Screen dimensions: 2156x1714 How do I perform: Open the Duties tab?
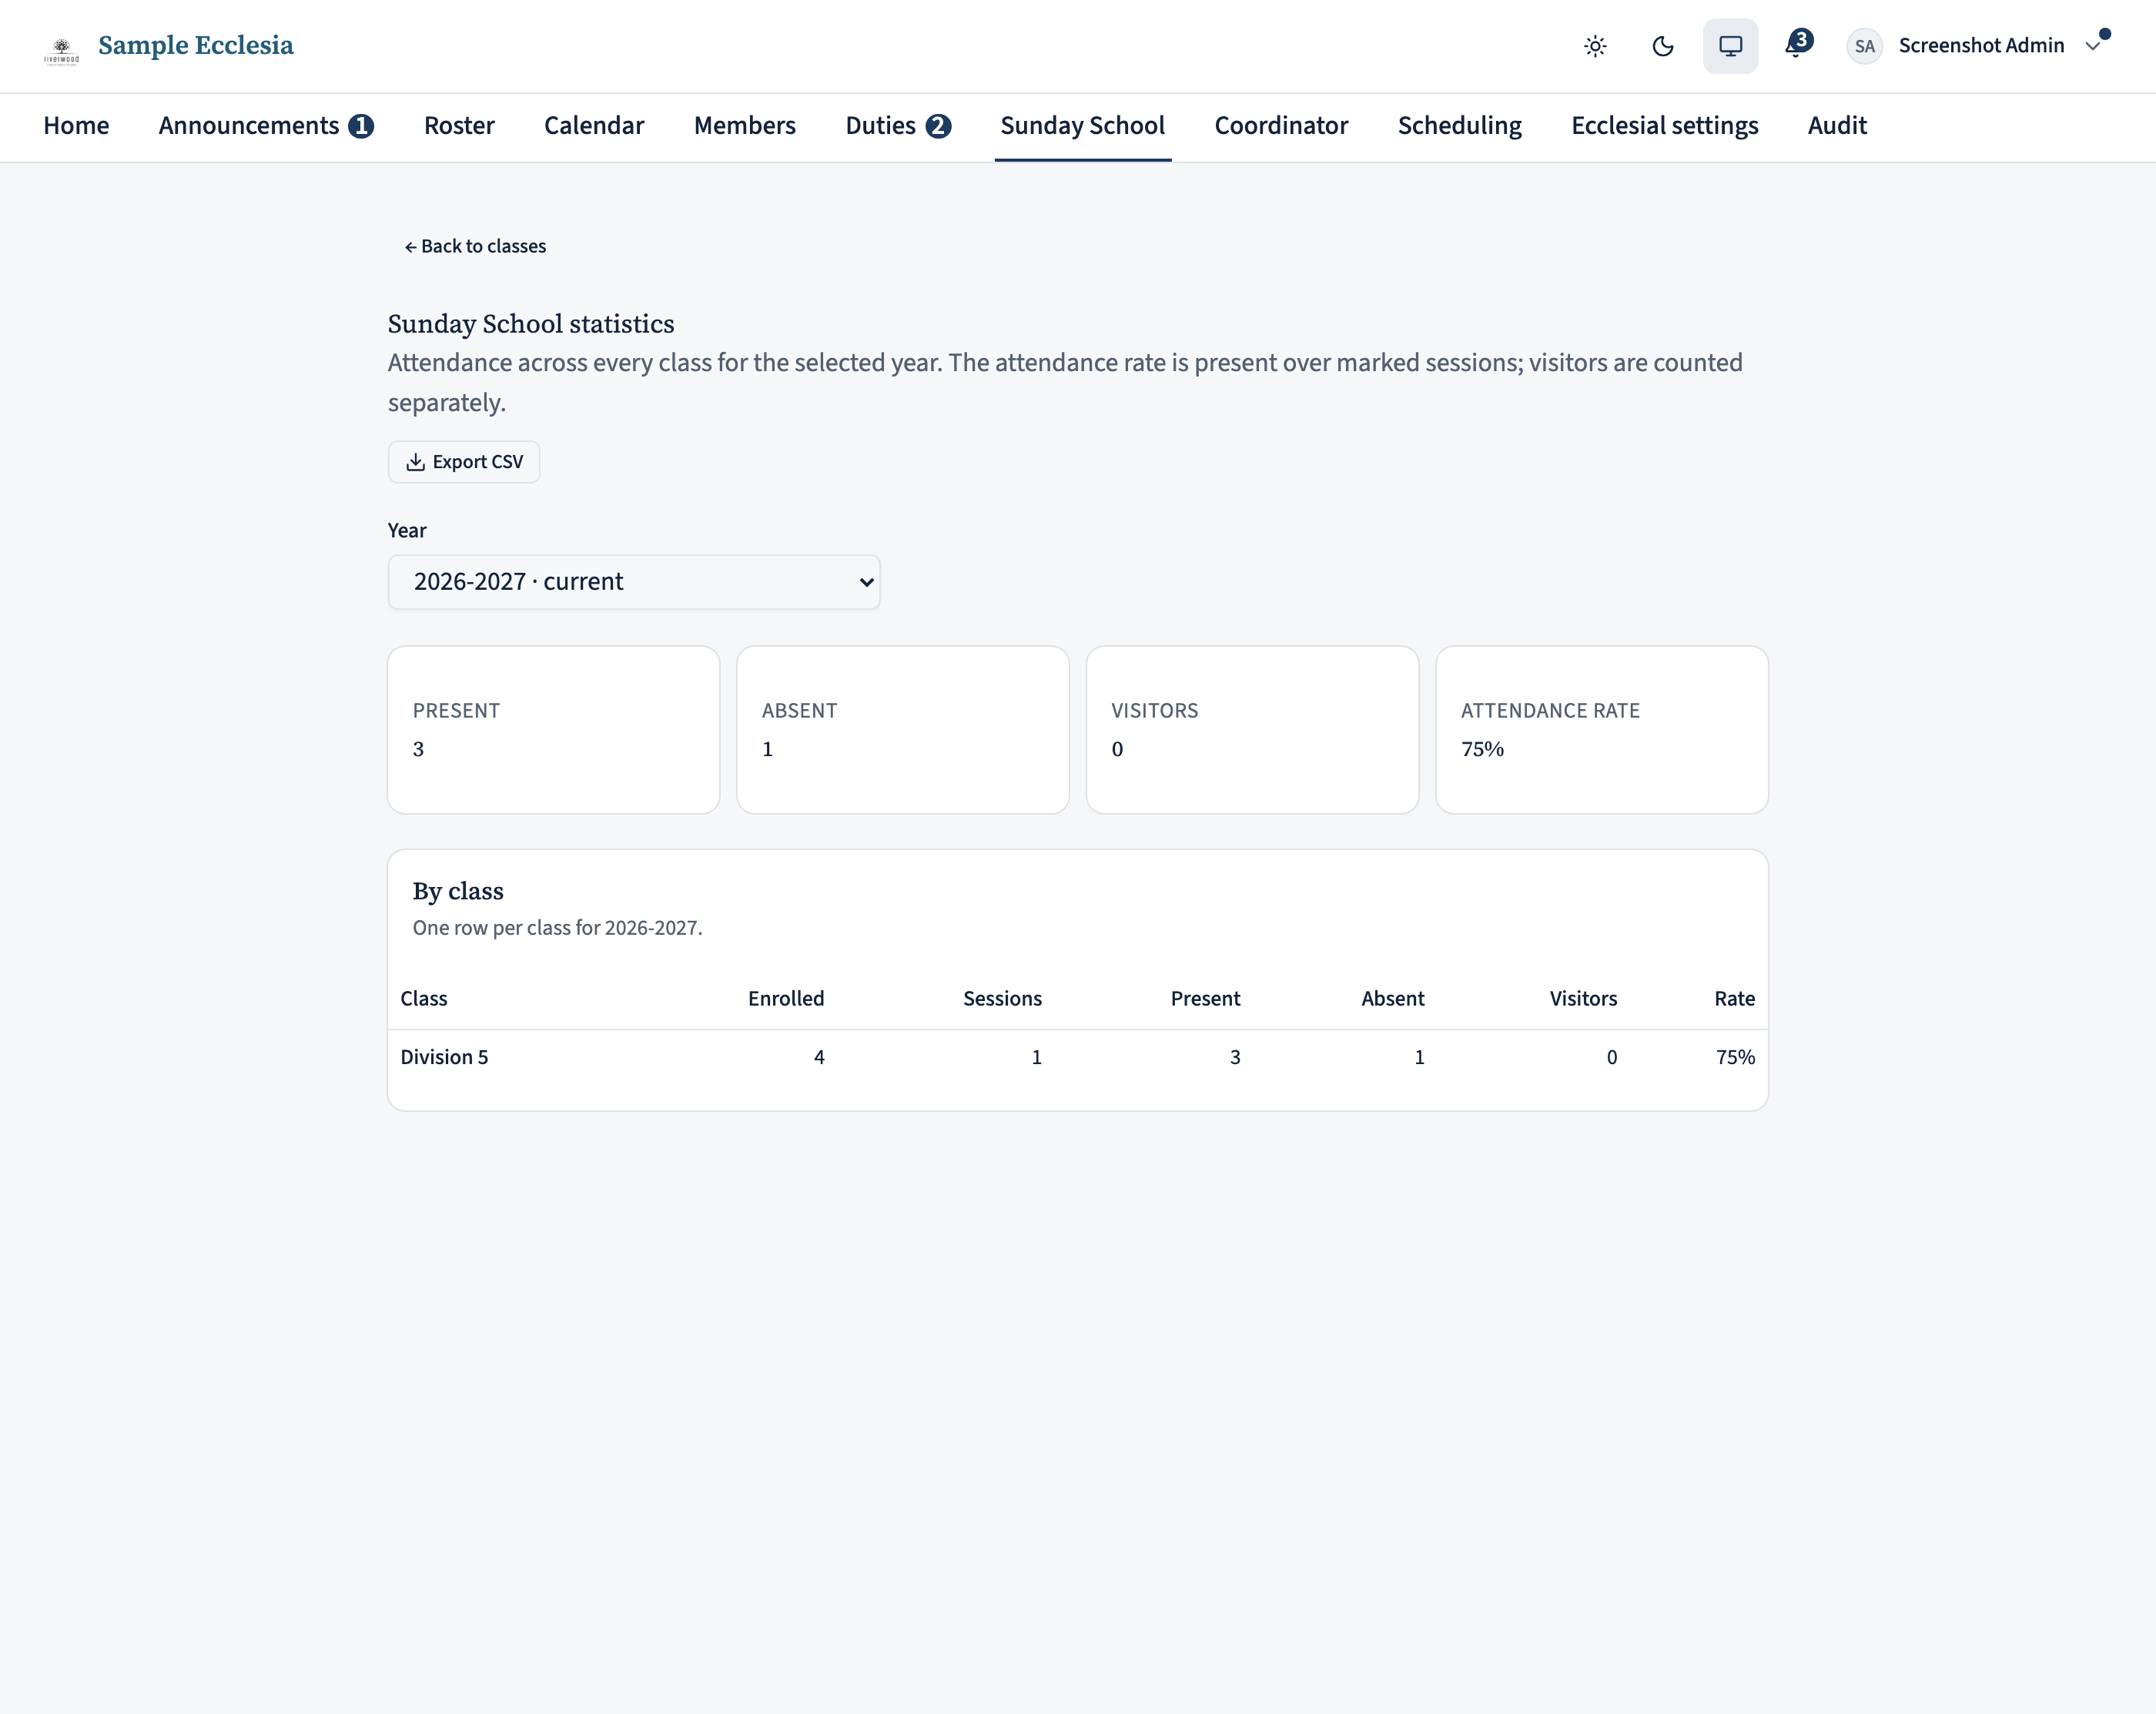click(x=898, y=125)
